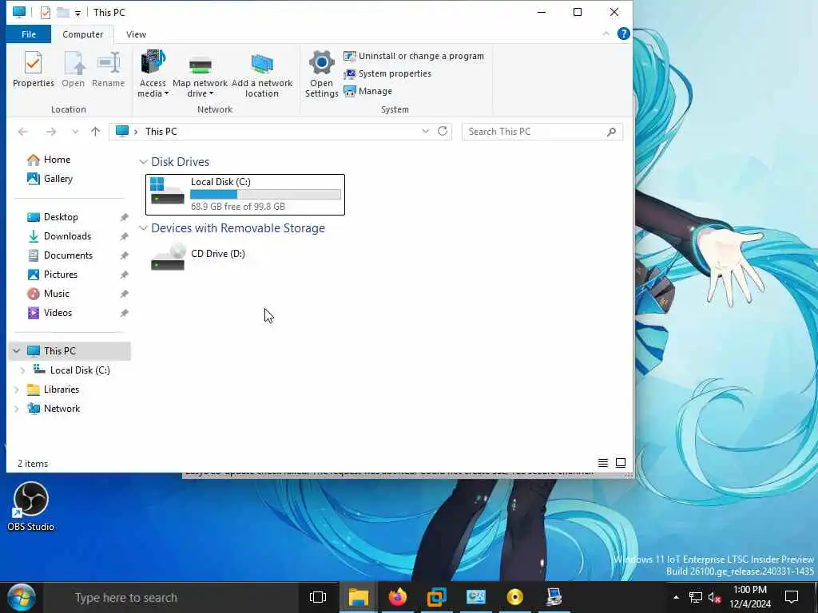
Task: Click Manage in the System group
Action: pyautogui.click(x=368, y=91)
